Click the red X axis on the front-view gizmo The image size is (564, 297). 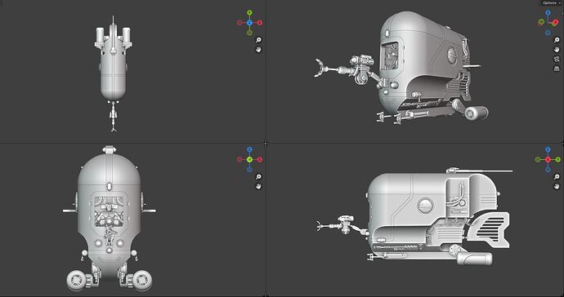[260, 159]
